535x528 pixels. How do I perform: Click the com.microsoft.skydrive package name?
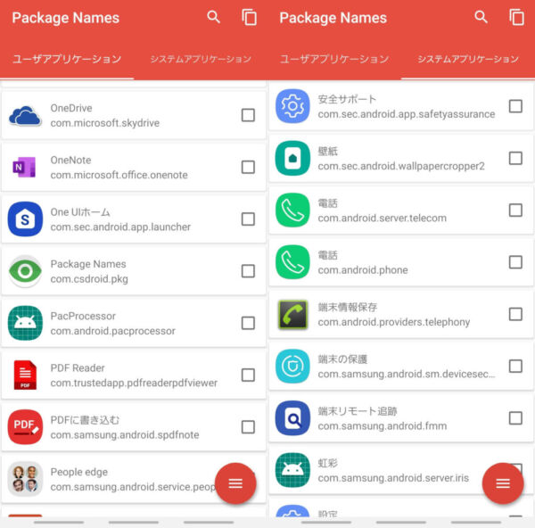pos(105,123)
